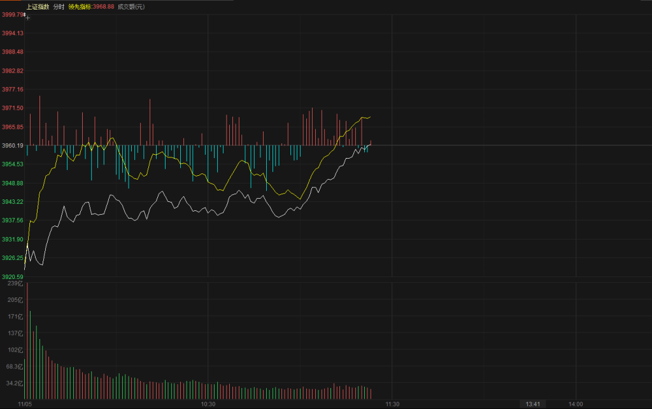
Task: Click the 34.2亿 volume axis label
Action: (x=15, y=384)
